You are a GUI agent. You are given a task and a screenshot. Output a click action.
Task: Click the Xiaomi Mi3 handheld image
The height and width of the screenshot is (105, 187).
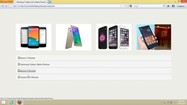point(154,37)
